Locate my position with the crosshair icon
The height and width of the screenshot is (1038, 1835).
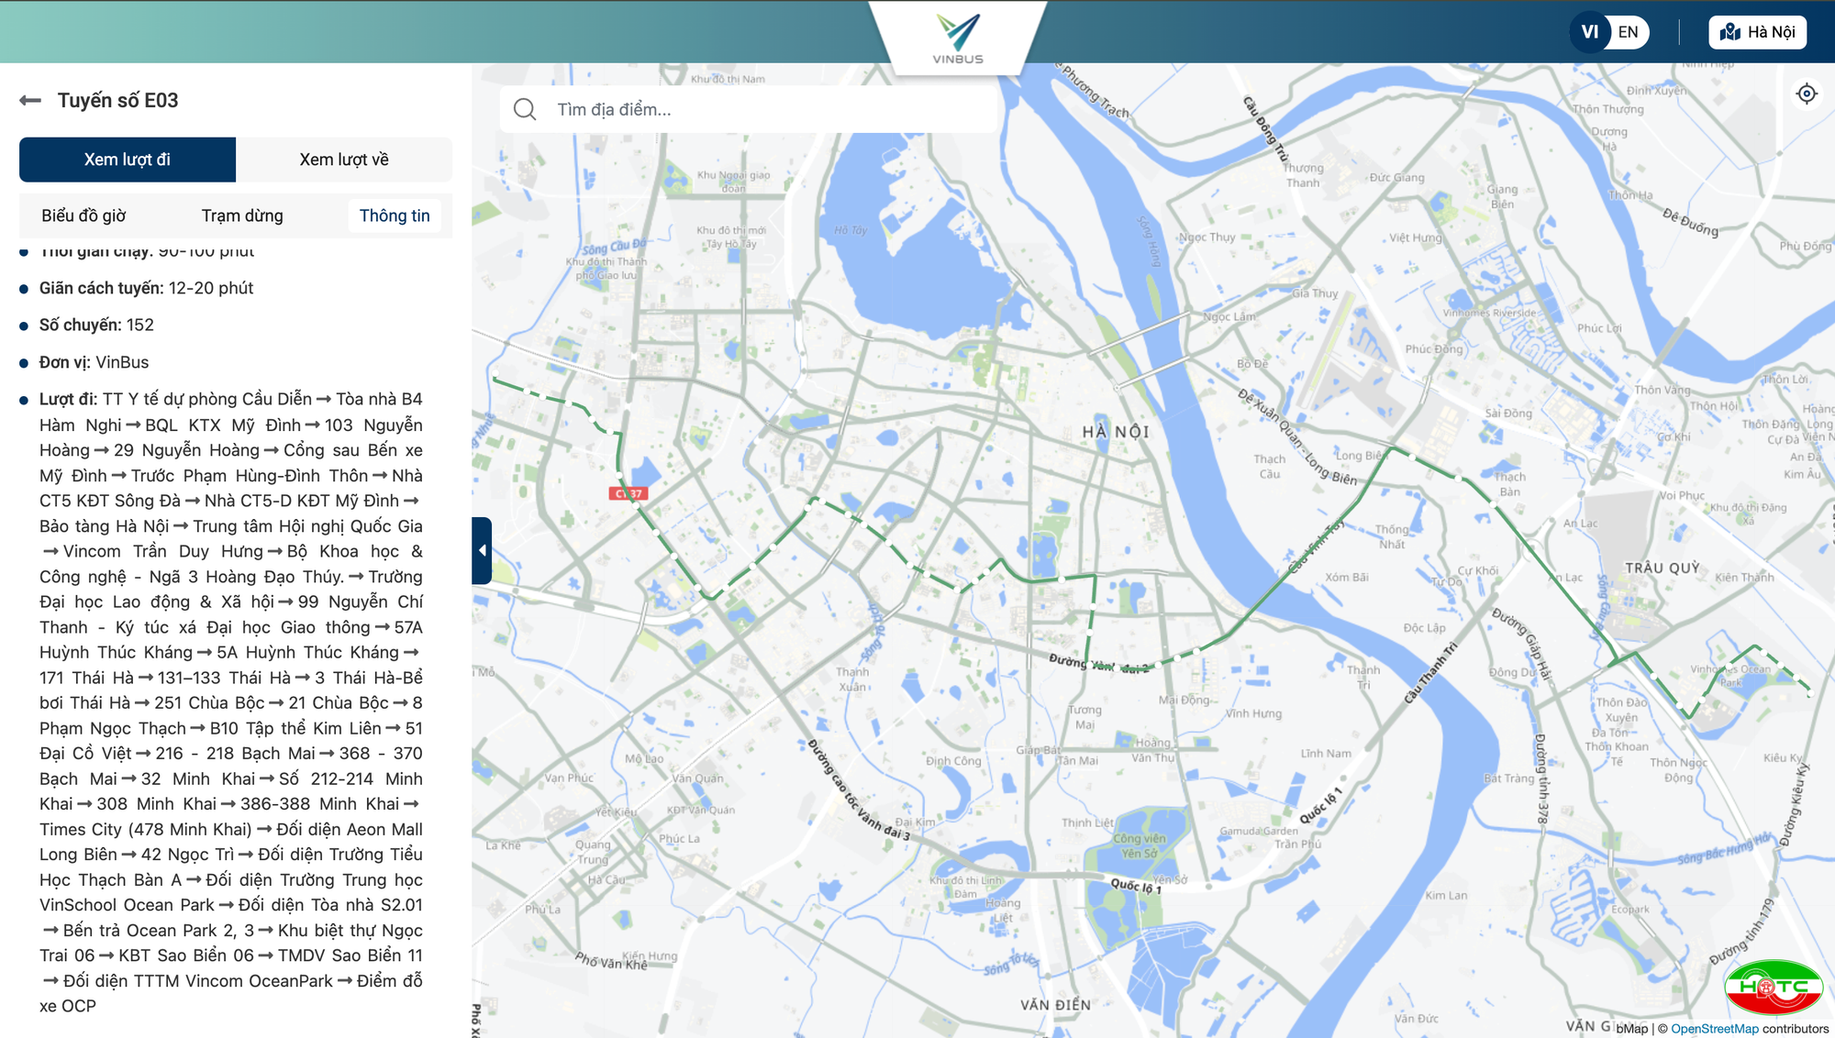(x=1807, y=94)
